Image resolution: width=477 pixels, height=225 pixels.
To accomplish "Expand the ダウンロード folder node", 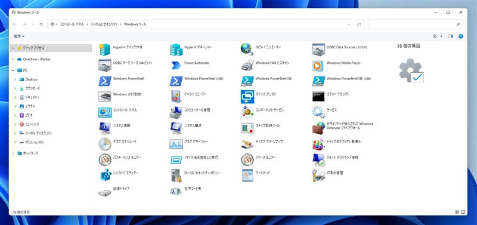I will click(x=16, y=88).
